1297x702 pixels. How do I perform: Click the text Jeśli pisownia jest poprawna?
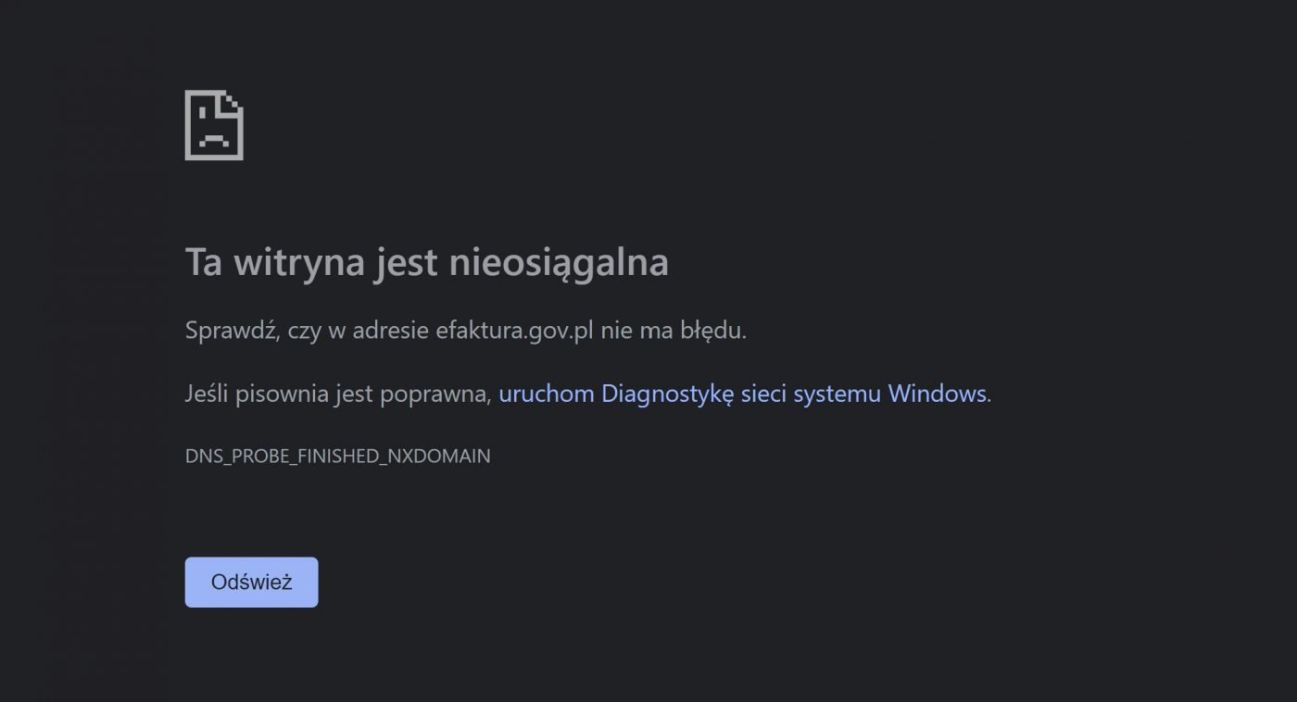(337, 394)
